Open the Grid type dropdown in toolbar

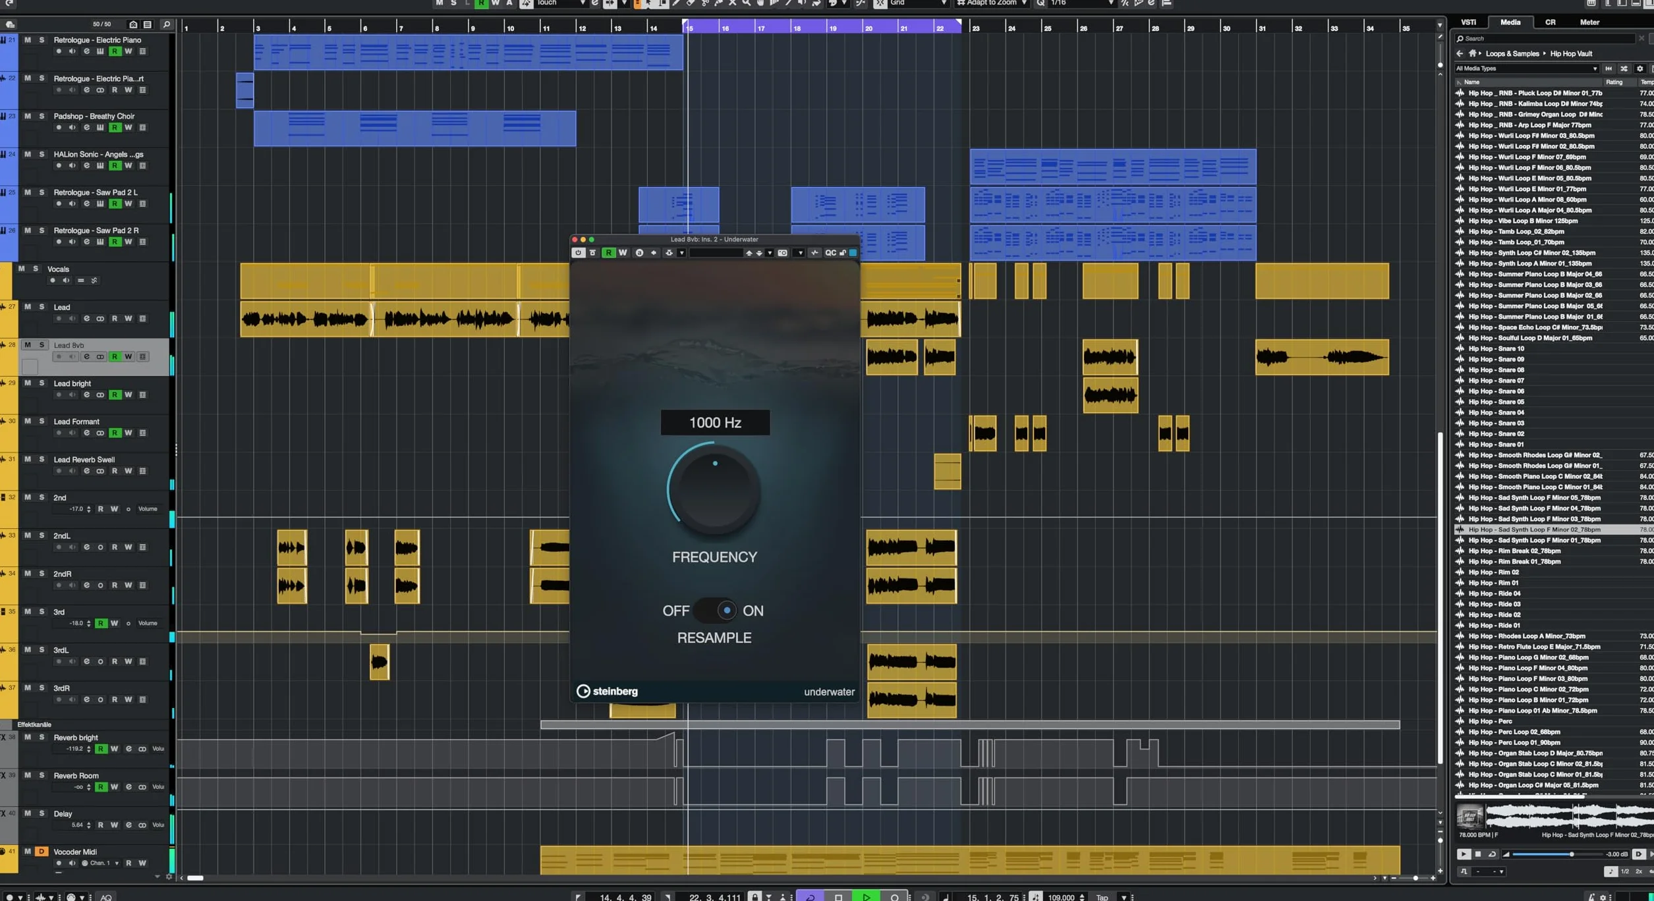(x=918, y=3)
